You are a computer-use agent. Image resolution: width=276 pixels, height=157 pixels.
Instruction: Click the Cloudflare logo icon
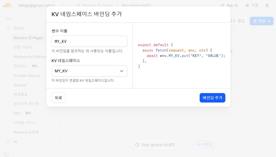point(7,5)
